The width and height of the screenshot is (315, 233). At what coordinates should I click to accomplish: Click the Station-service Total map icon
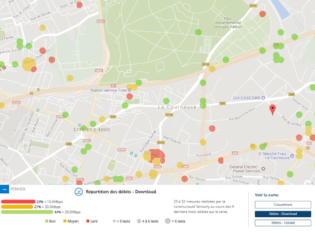tap(130, 90)
